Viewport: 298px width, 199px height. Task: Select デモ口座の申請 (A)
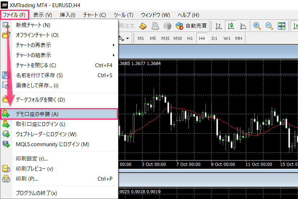point(59,114)
